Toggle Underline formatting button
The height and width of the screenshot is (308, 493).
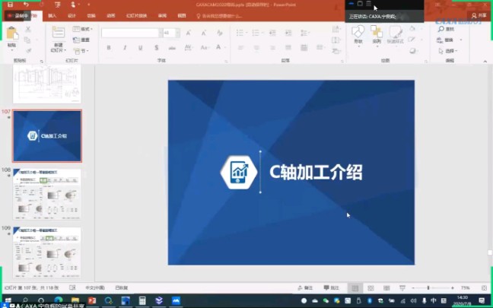[141, 47]
